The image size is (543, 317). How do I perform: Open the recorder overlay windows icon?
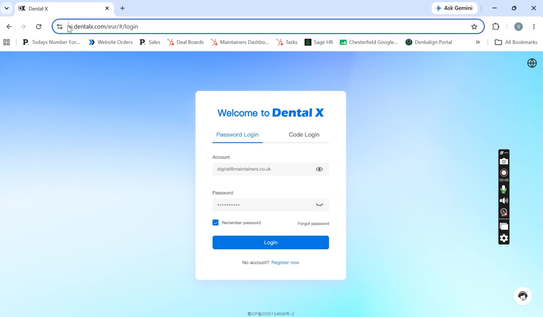pos(504,226)
